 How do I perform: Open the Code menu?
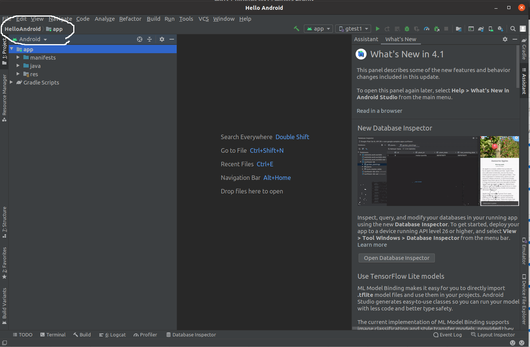(x=83, y=19)
